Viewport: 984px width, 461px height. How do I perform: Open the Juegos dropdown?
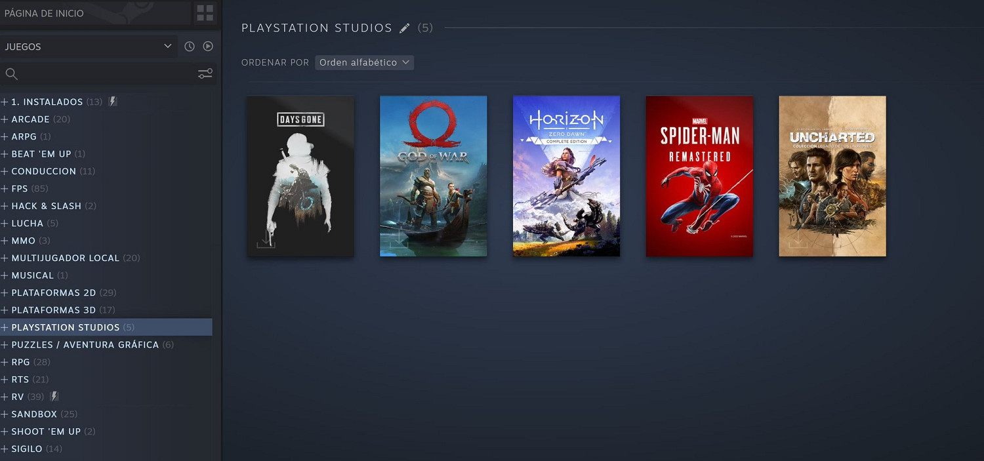pyautogui.click(x=87, y=47)
